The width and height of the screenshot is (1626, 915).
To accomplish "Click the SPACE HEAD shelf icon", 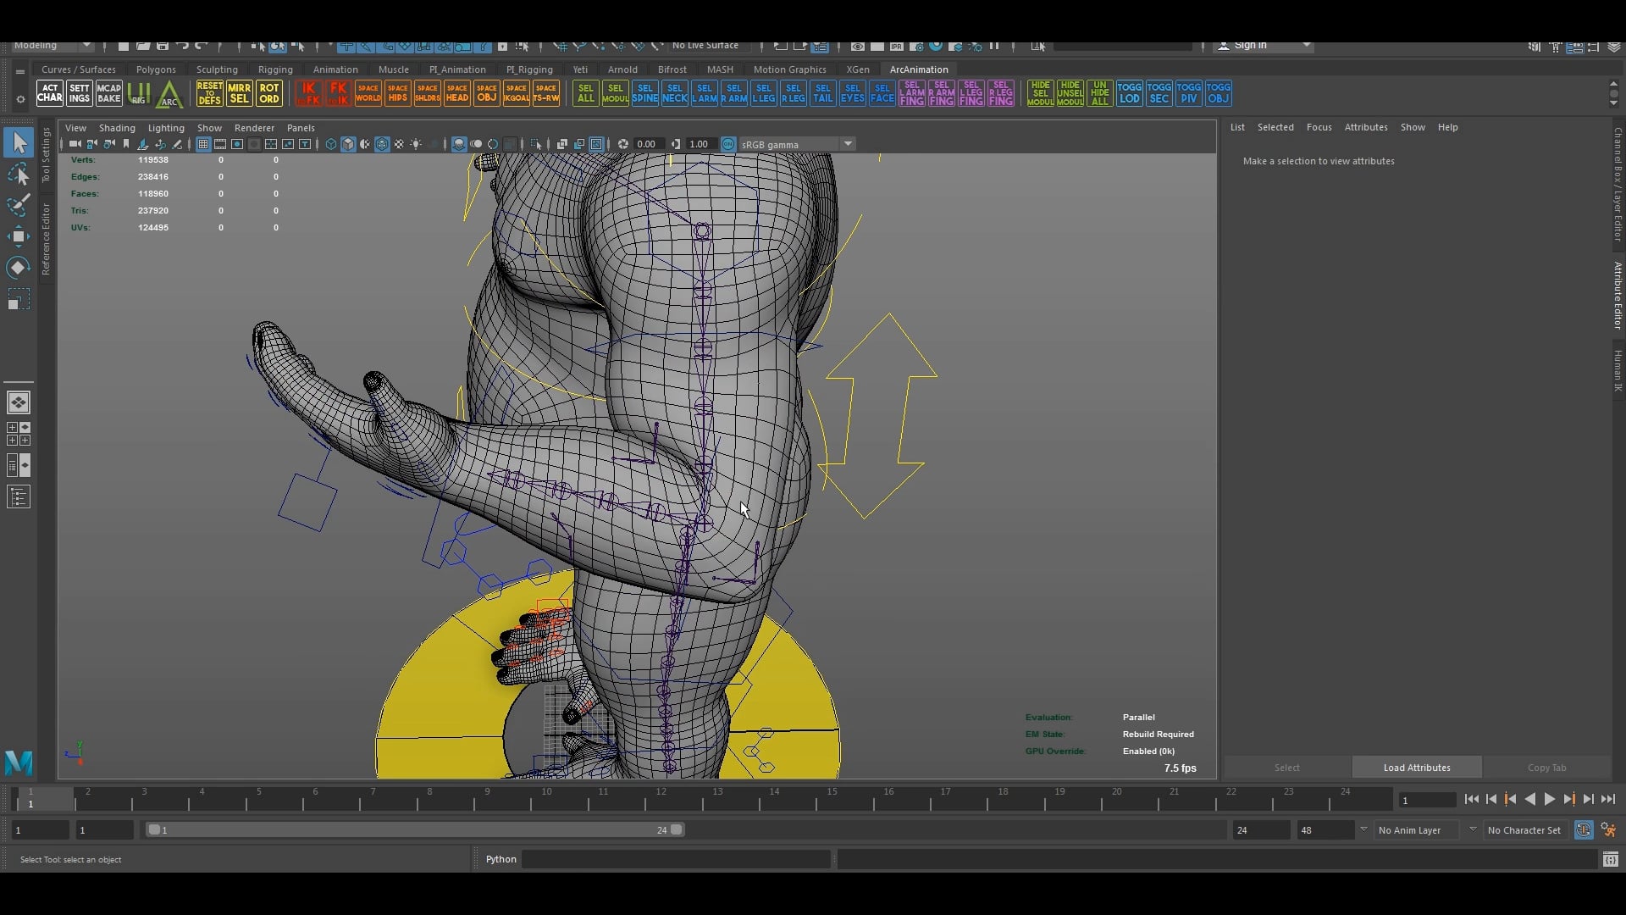I will tap(457, 93).
